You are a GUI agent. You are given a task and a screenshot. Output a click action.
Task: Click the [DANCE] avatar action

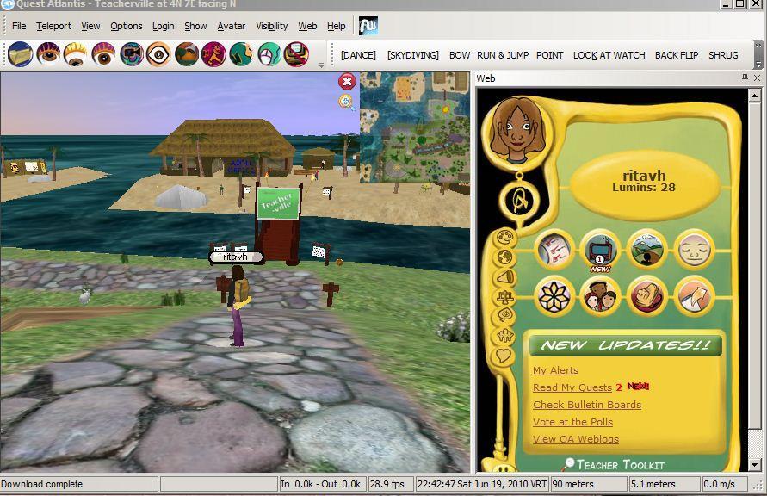[358, 55]
